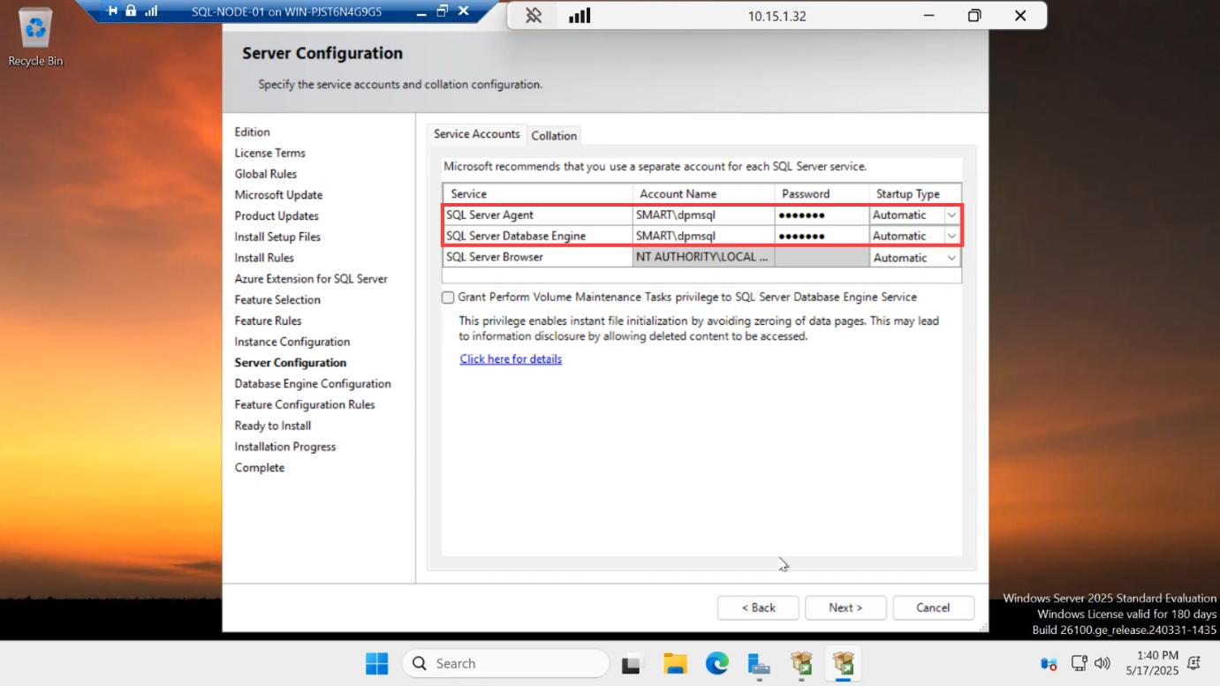
Task: Click NT AUTHORITY\LOCAL account name cell
Action: tap(703, 258)
